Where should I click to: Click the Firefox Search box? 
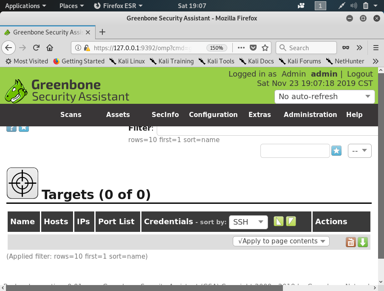pyautogui.click(x=306, y=48)
